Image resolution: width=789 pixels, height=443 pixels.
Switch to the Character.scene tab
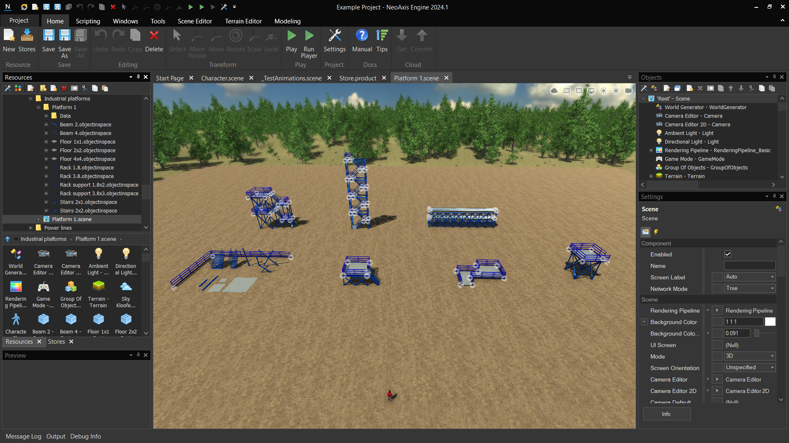[222, 78]
